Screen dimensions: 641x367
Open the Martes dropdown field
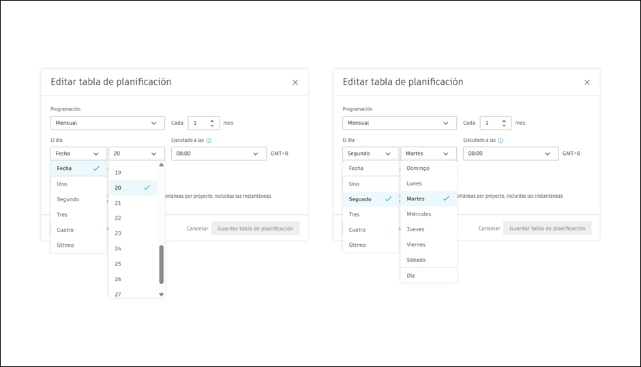428,153
